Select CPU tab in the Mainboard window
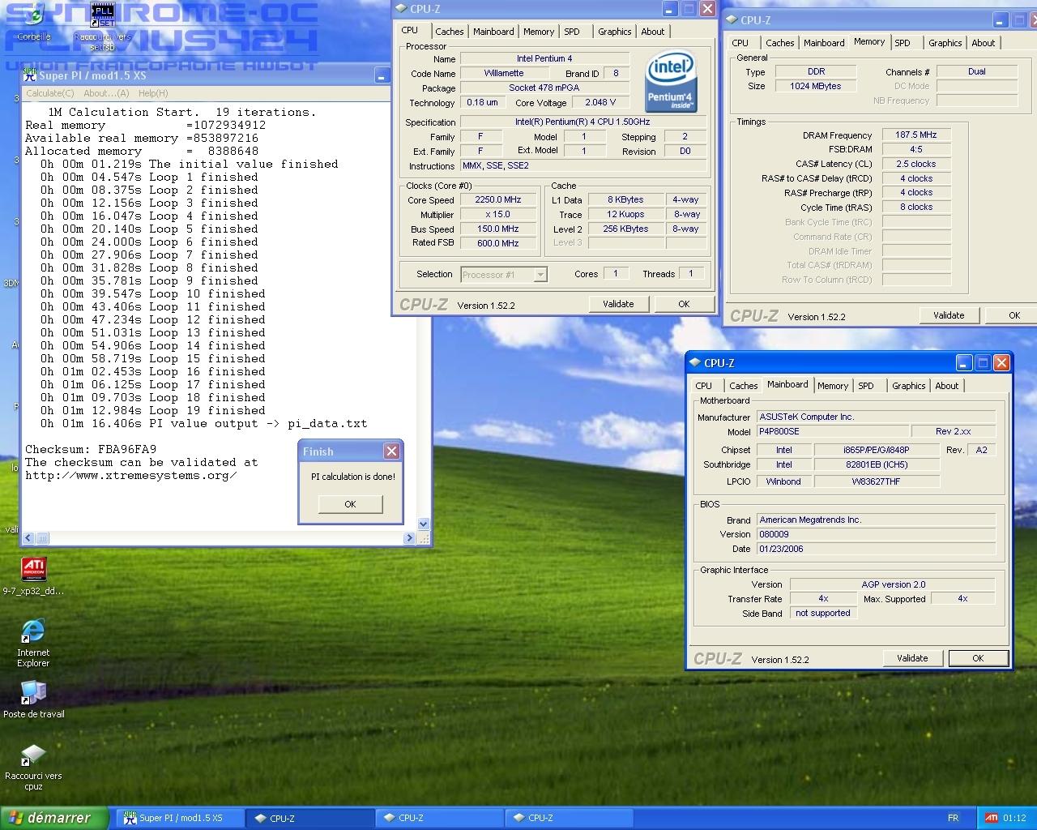The height and width of the screenshot is (830, 1037). pyautogui.click(x=704, y=386)
